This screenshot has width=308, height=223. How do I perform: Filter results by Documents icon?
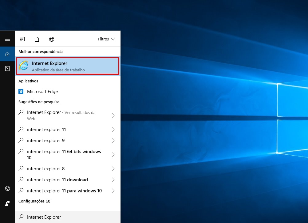(x=37, y=39)
